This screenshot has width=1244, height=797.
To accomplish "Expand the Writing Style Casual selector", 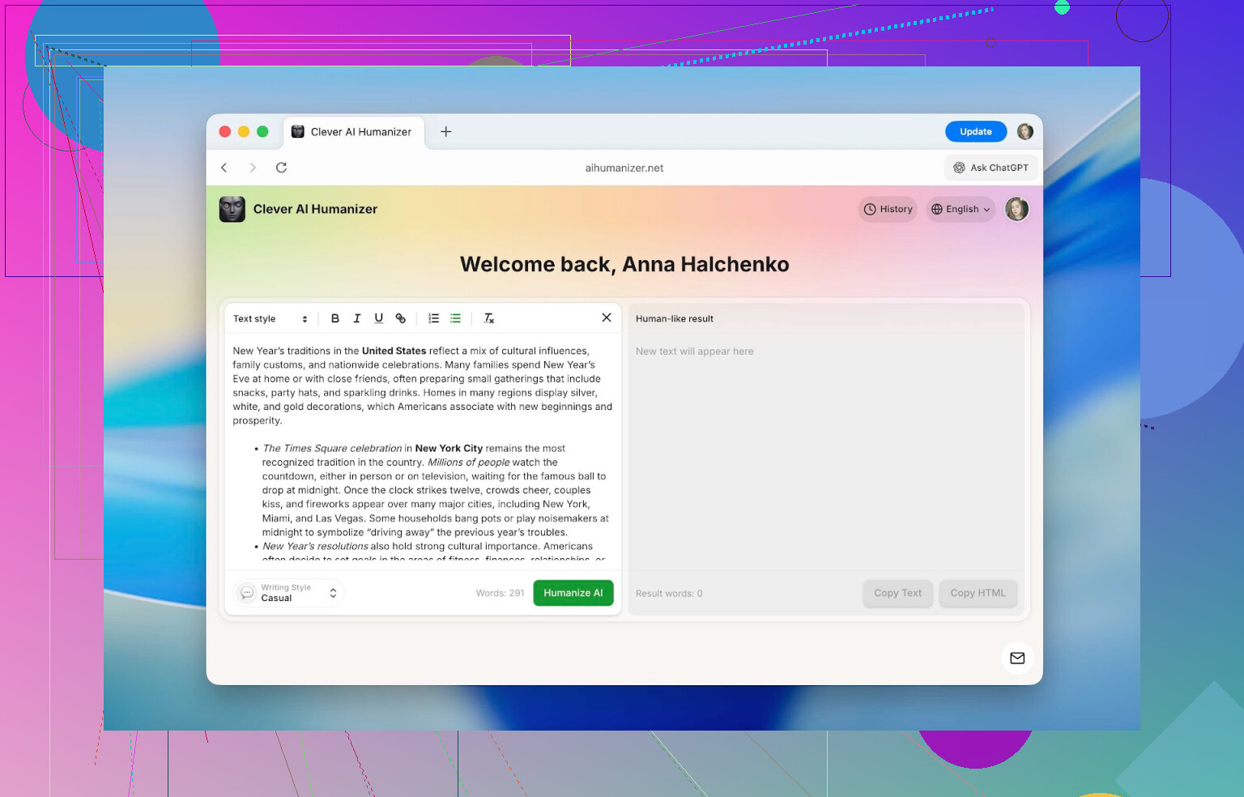I will (290, 593).
